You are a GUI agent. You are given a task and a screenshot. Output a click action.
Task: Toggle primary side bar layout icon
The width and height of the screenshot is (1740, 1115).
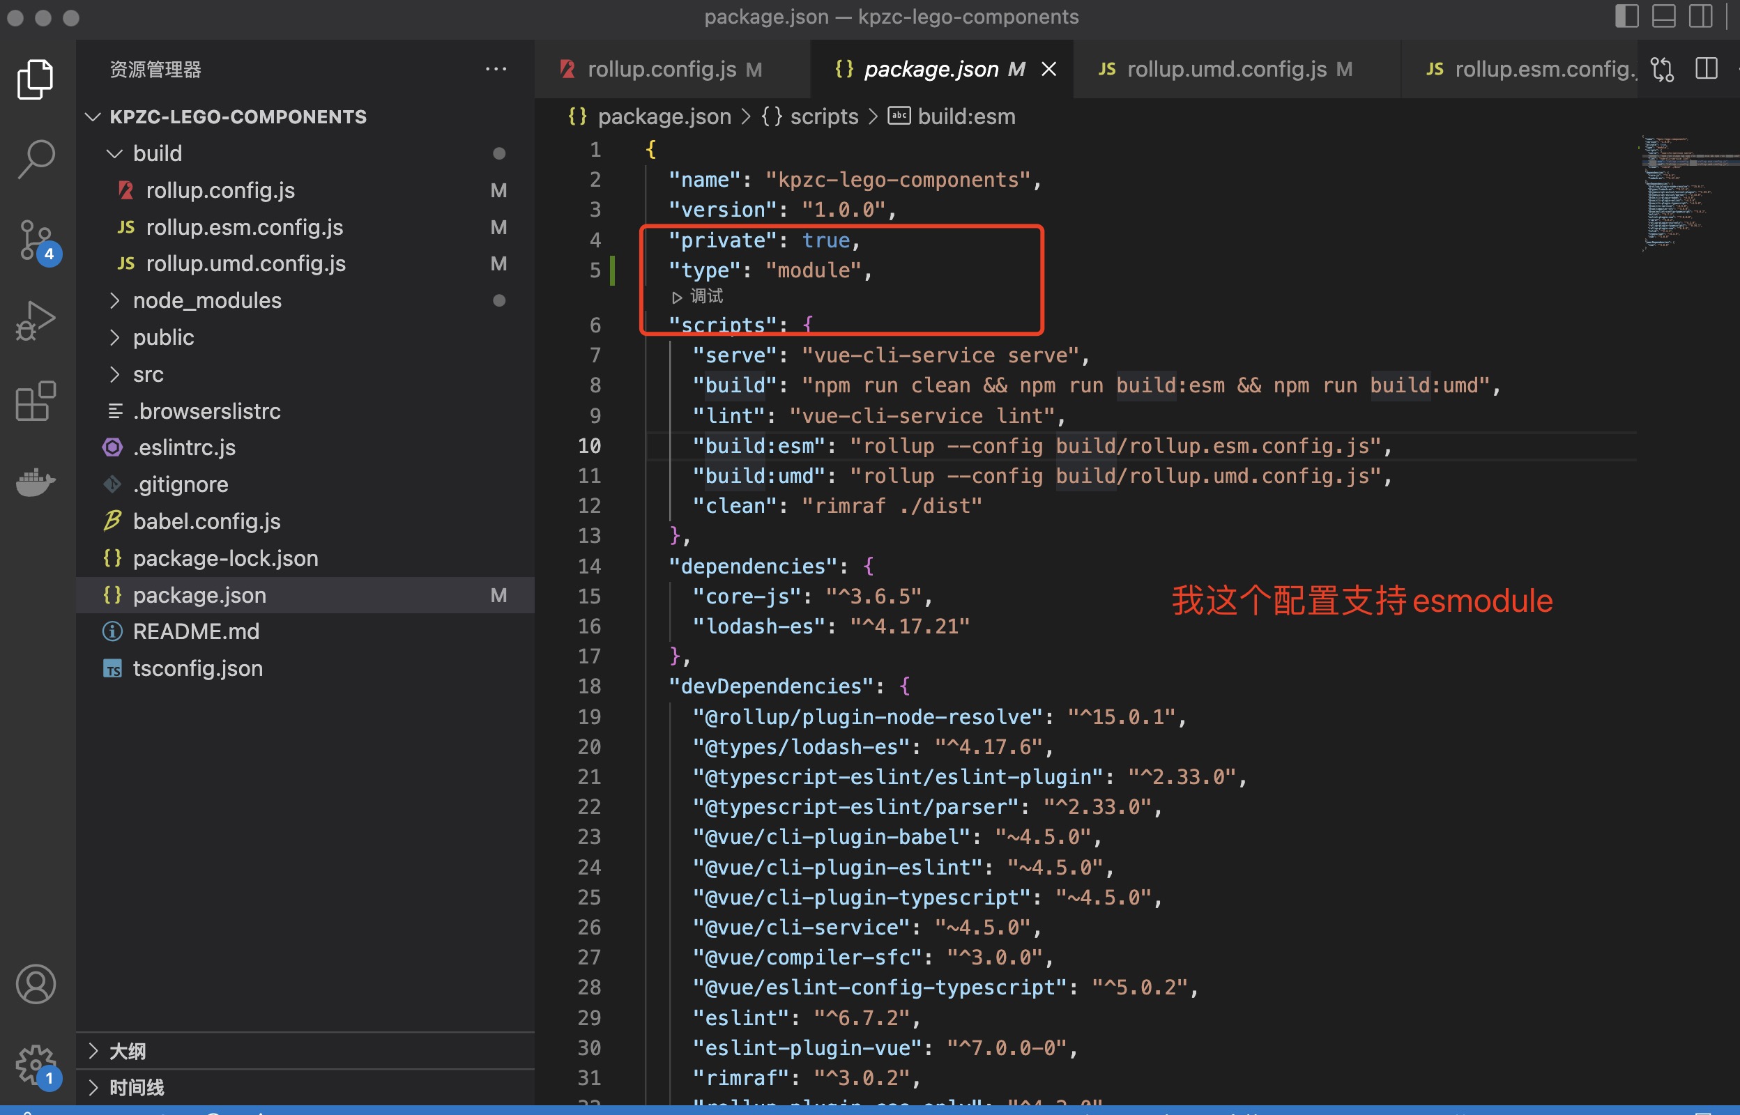pos(1626,16)
